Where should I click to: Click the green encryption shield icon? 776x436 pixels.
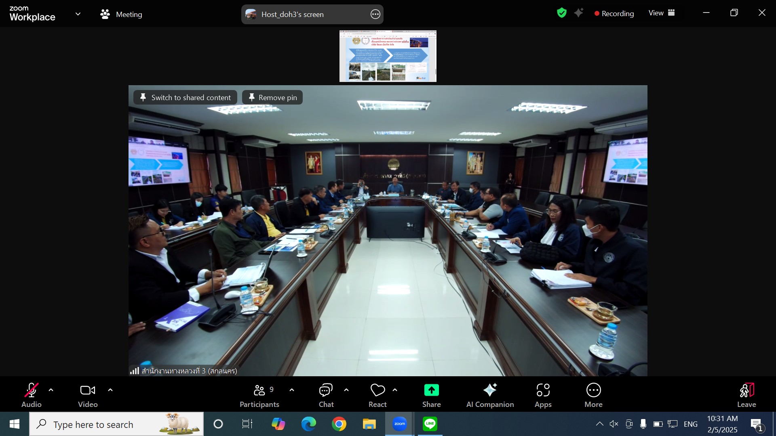pos(561,13)
